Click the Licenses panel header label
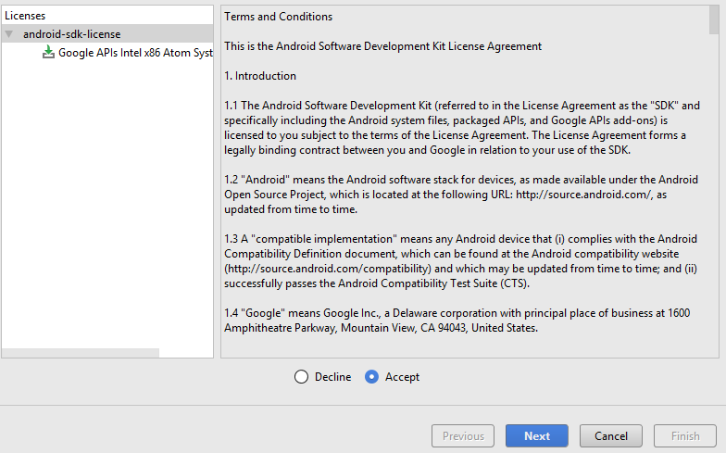The image size is (726, 453). 25,16
